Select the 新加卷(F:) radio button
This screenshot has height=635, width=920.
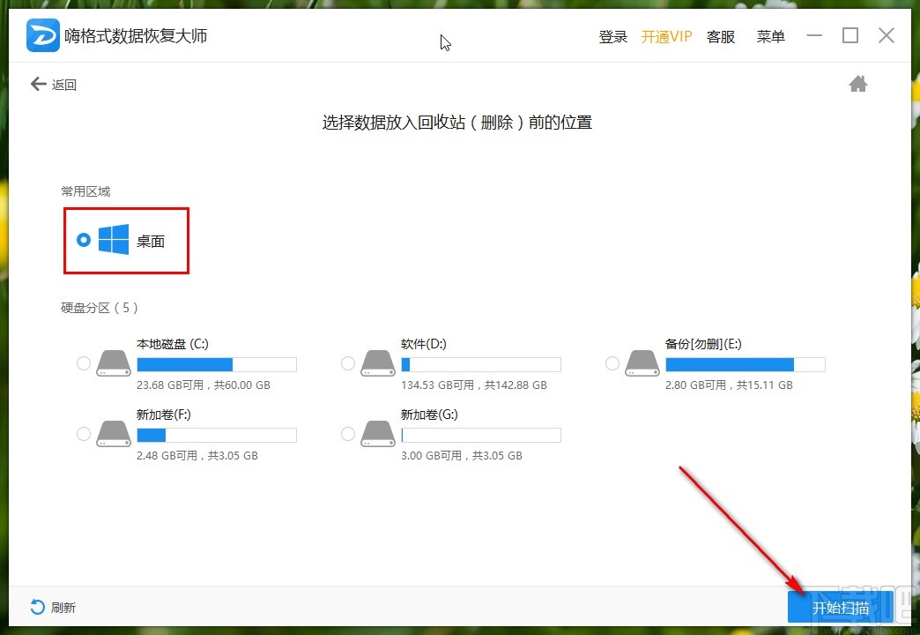pos(83,433)
